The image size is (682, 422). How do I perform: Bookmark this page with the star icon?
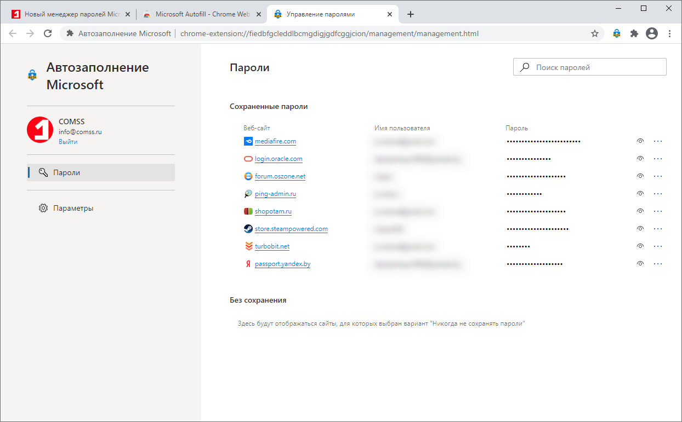pos(595,33)
